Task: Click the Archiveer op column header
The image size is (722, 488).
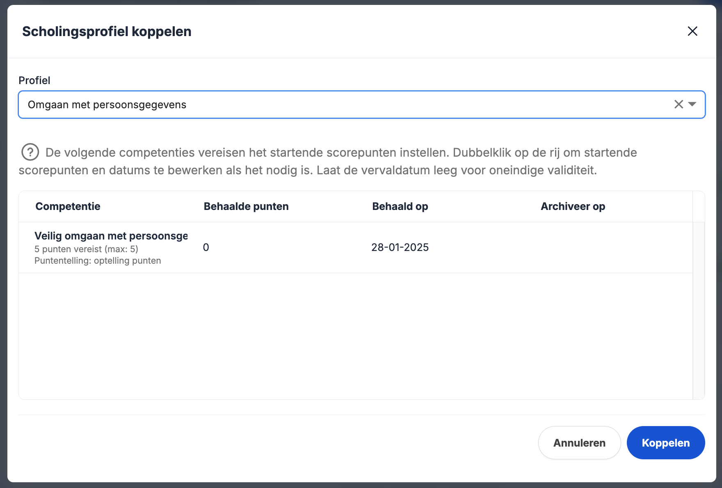Action: coord(573,206)
